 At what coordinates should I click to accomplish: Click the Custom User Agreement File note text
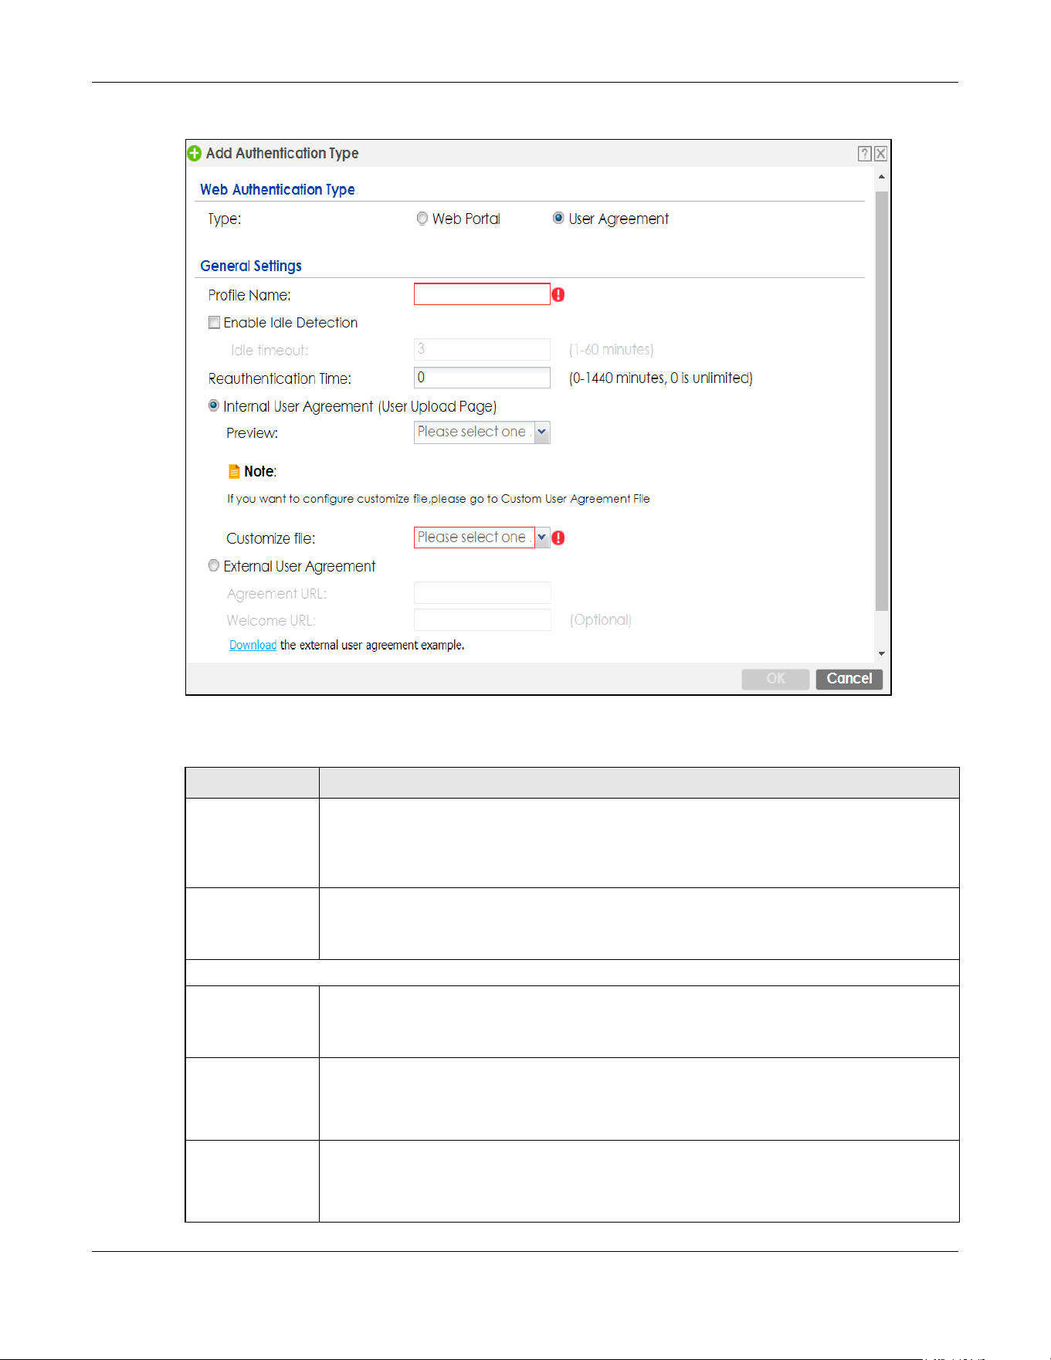click(x=439, y=499)
